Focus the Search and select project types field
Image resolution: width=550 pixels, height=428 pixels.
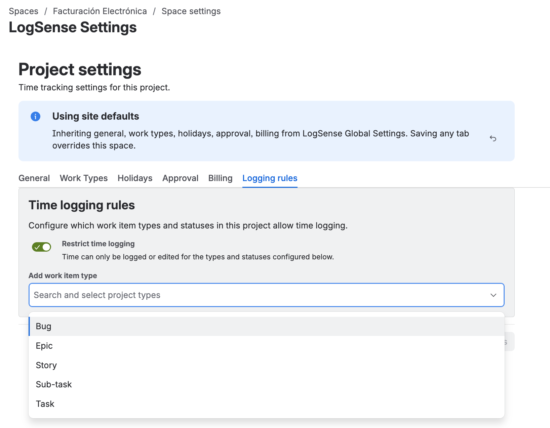click(267, 295)
